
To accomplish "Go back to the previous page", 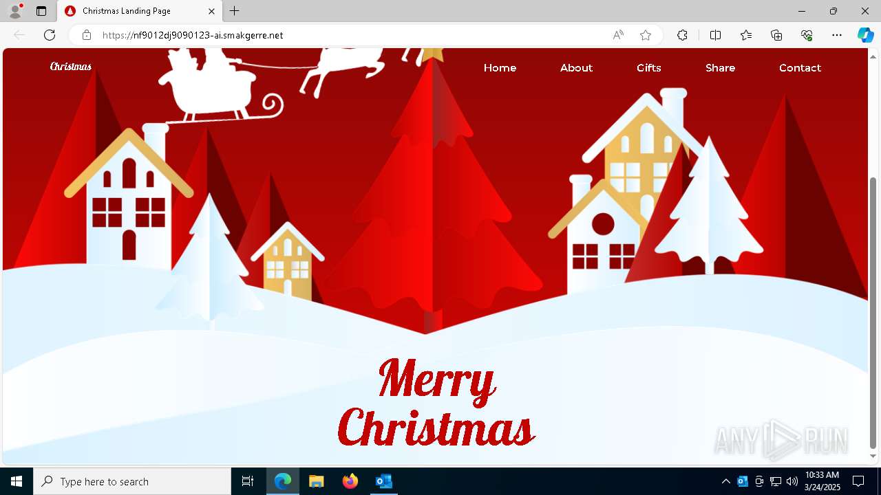I will tap(19, 35).
